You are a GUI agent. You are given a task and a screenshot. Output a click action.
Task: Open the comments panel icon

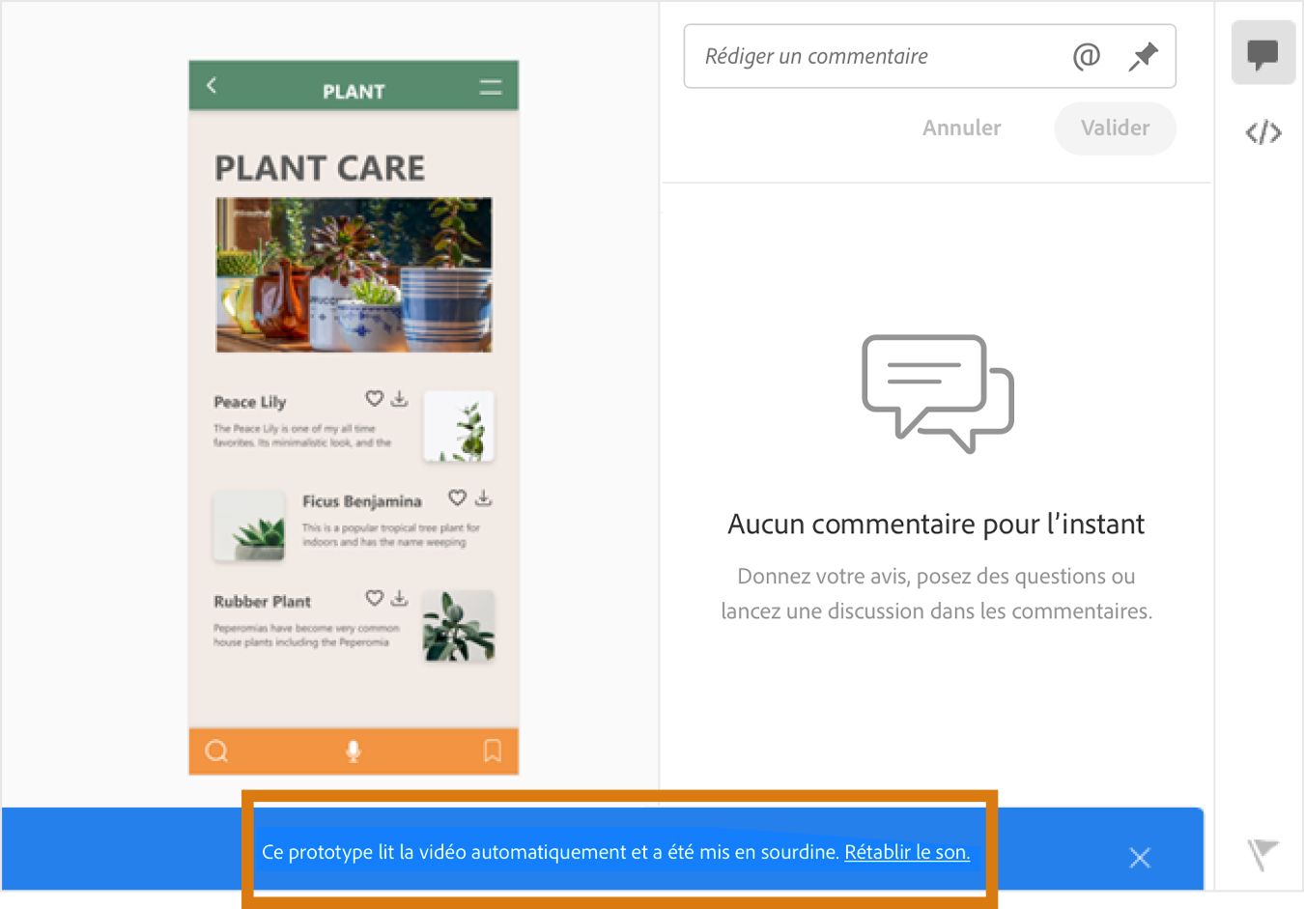click(1263, 52)
